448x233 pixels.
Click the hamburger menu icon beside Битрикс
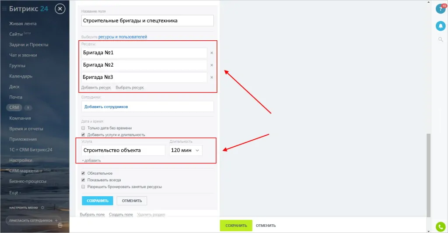point(4,8)
